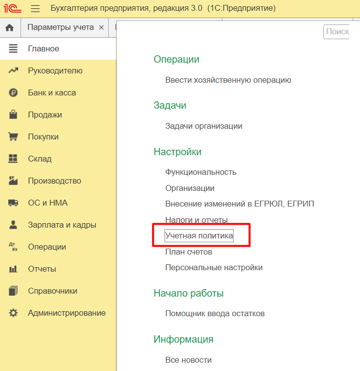The image size is (360, 371).
Task: Switch to Параметры учета tab
Action: [60, 27]
